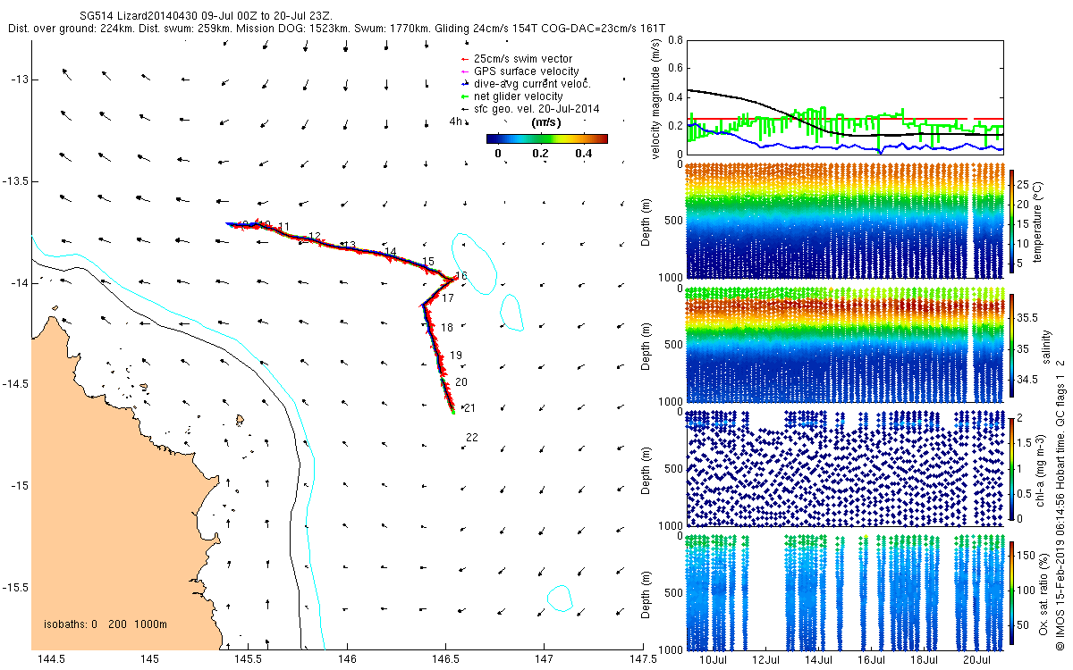Click the "velocity magnitude (m/s)" axis label

[655, 101]
